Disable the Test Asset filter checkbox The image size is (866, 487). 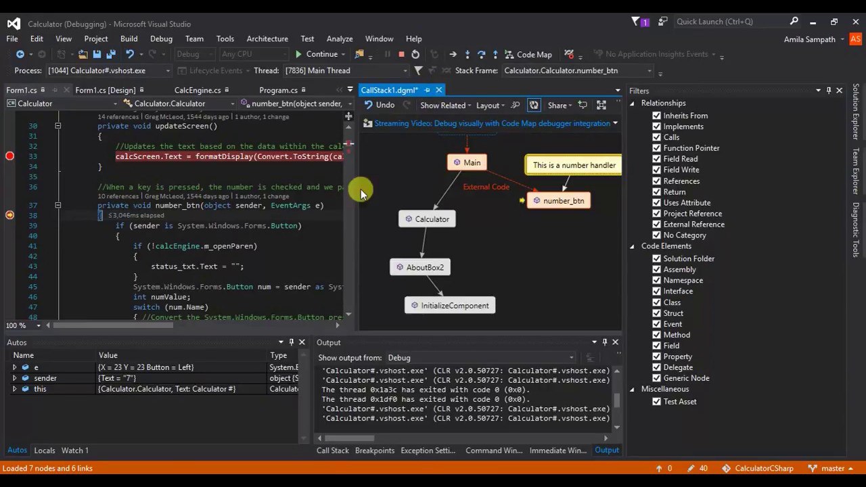coord(656,401)
